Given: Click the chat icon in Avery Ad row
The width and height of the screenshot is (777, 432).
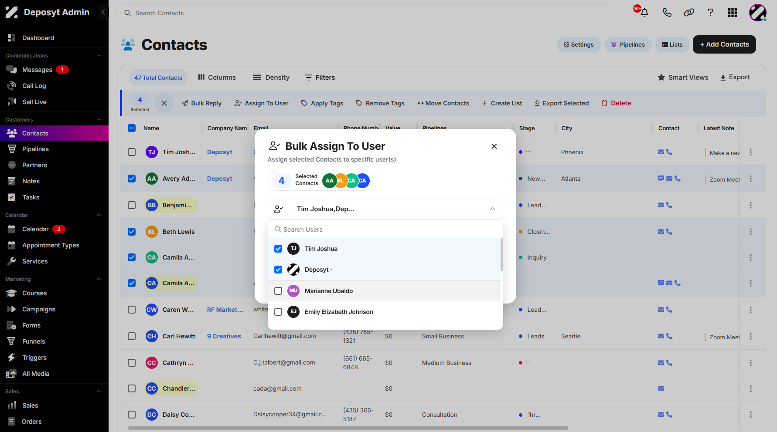Looking at the screenshot, I should click(661, 179).
